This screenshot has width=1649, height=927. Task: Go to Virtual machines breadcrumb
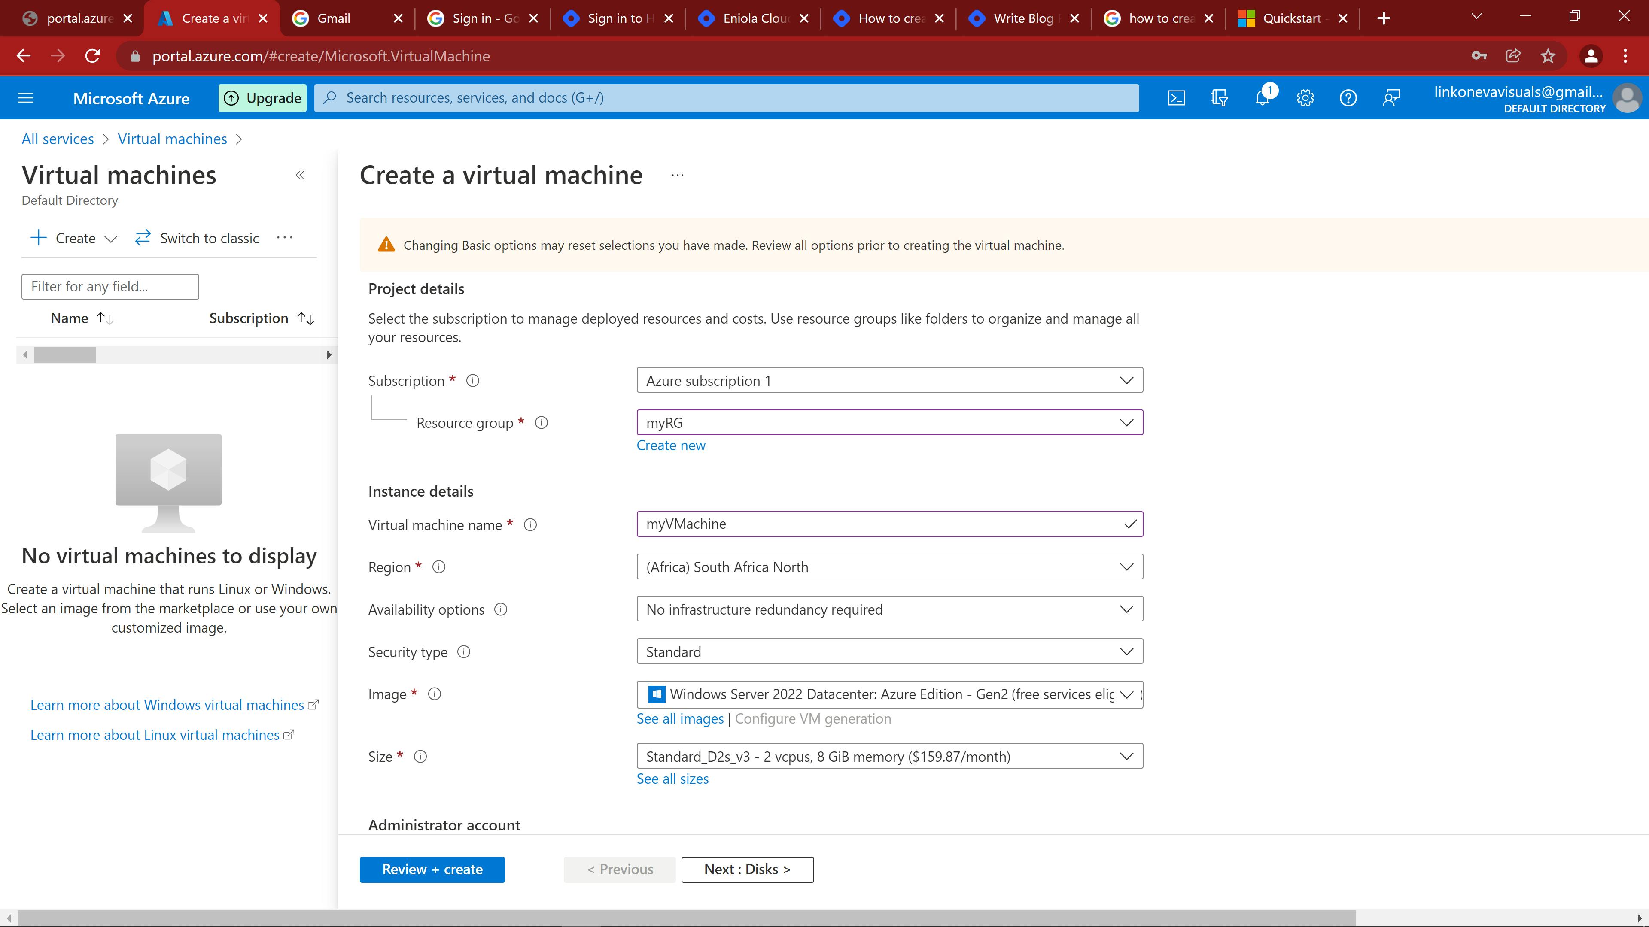pos(172,139)
